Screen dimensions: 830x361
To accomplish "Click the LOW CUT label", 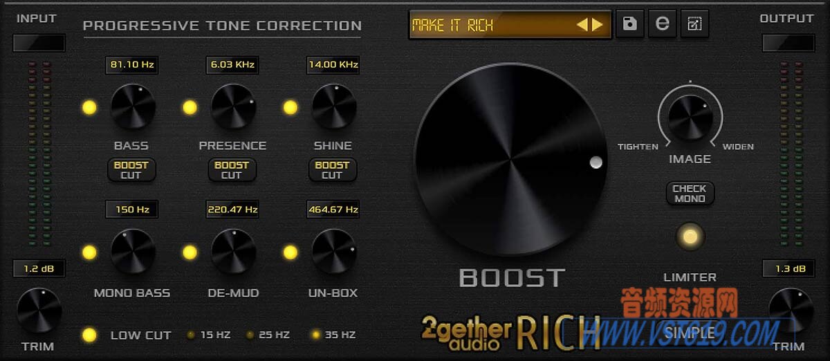I will 140,335.
